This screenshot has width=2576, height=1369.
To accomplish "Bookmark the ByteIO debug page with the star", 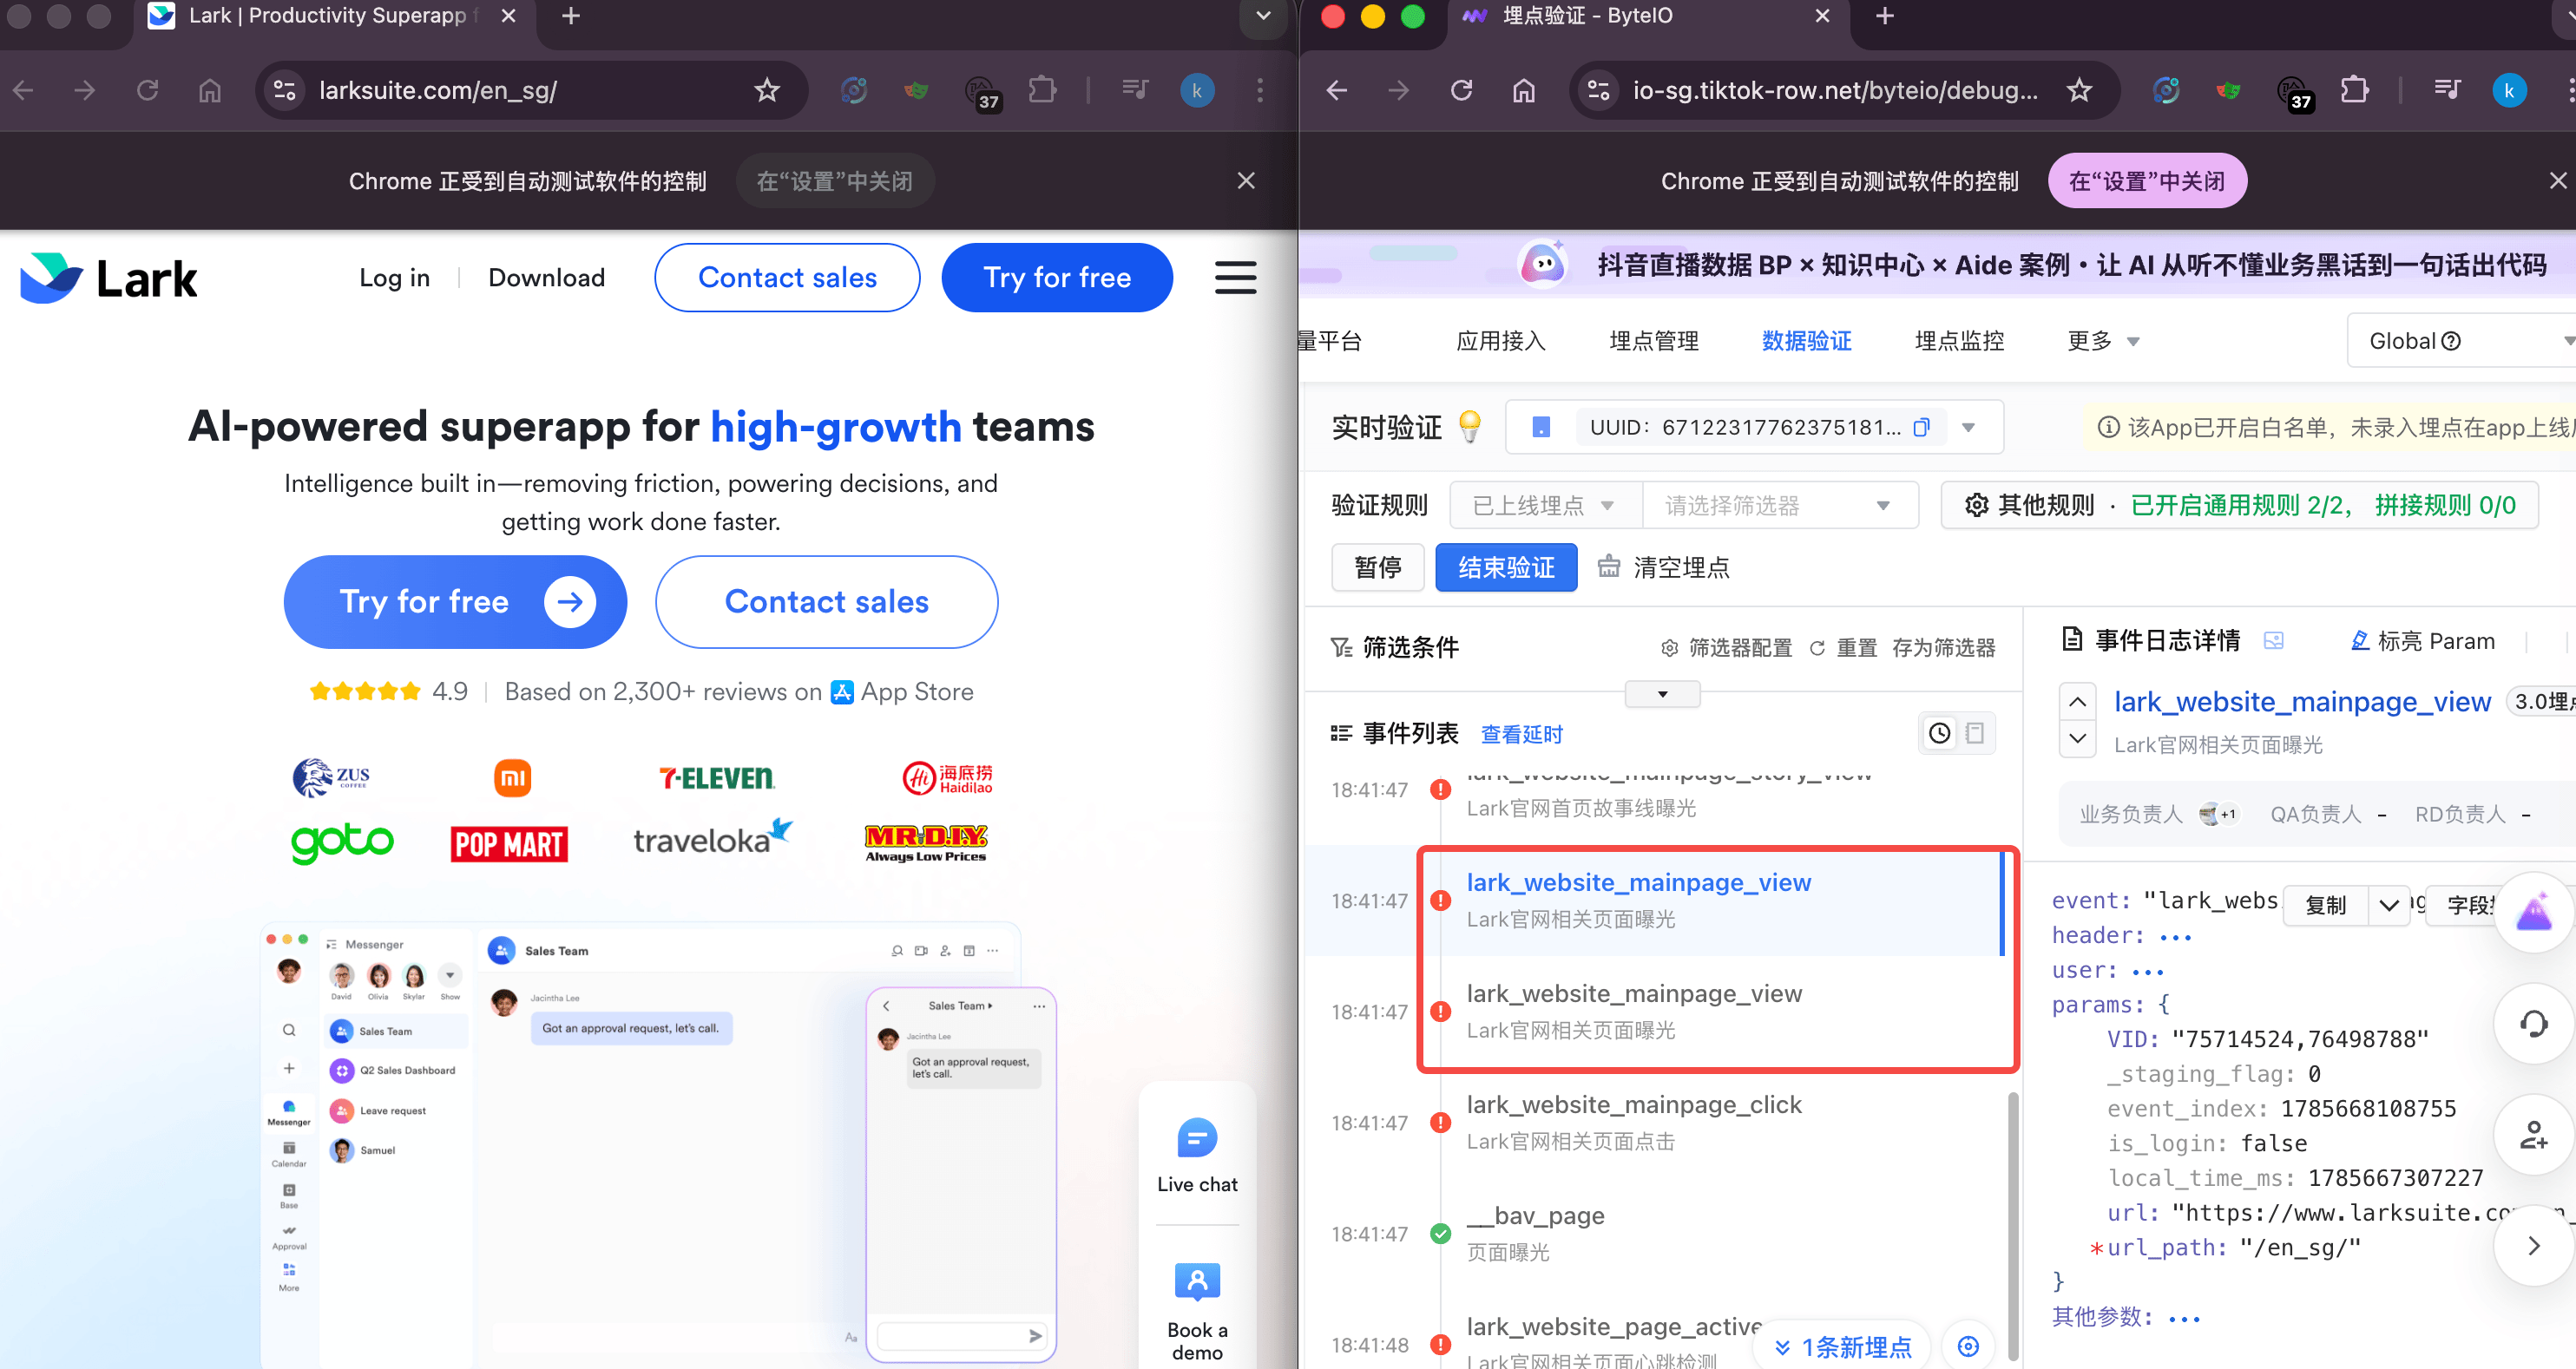I will (x=2080, y=90).
